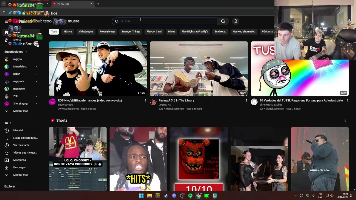Switch to the (4) YouTube browser tab

coord(73,4)
